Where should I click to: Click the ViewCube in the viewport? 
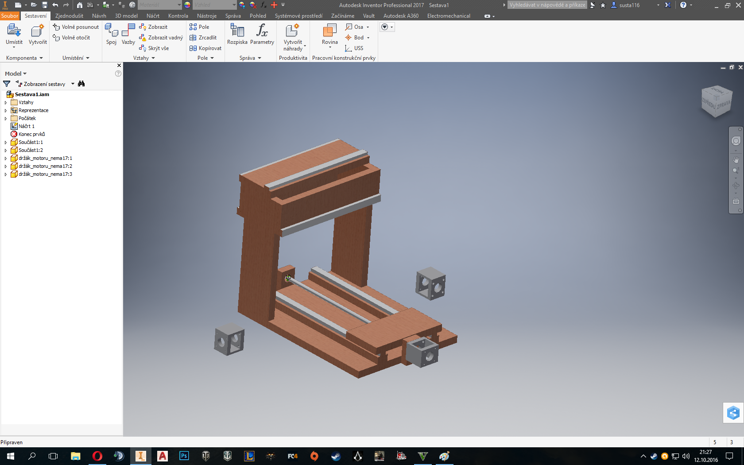717,101
